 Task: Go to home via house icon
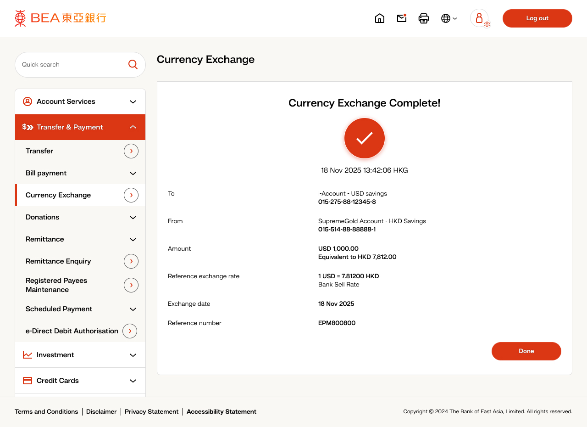(x=380, y=18)
